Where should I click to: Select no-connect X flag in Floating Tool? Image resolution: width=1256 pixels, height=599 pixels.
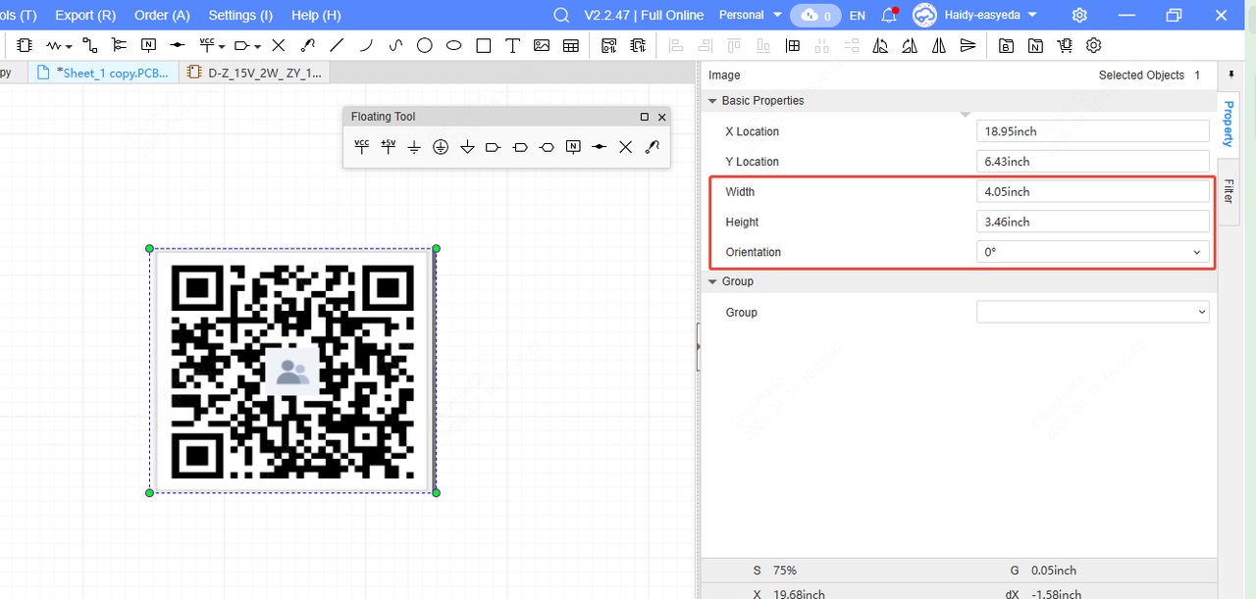(x=625, y=147)
